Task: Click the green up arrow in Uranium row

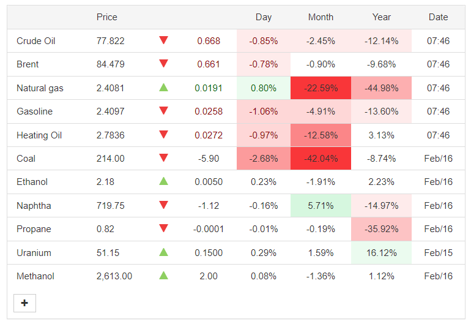Action: click(x=163, y=252)
